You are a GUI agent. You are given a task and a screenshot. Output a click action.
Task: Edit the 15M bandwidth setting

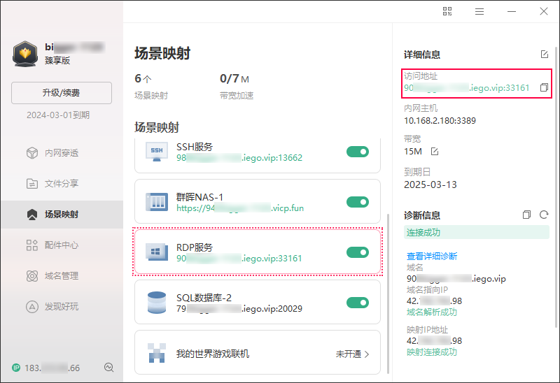click(x=435, y=152)
